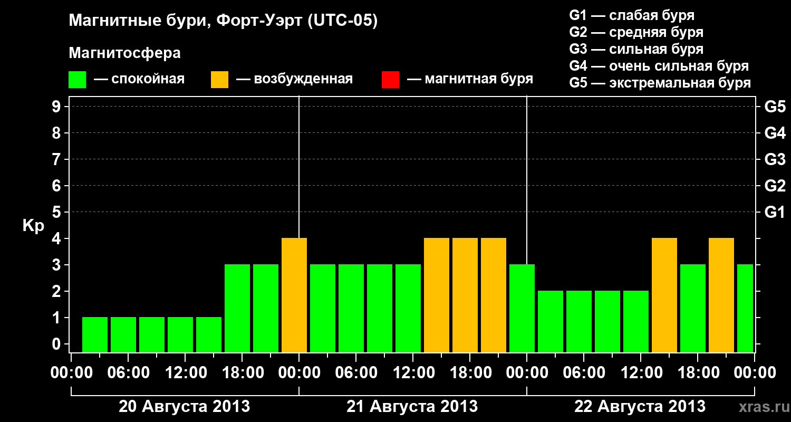Click the right-axis 'G2' storm level label
Screen dimensions: 791x422
pos(775,186)
